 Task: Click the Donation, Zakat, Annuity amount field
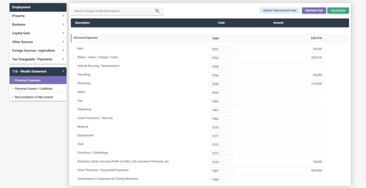278,162
